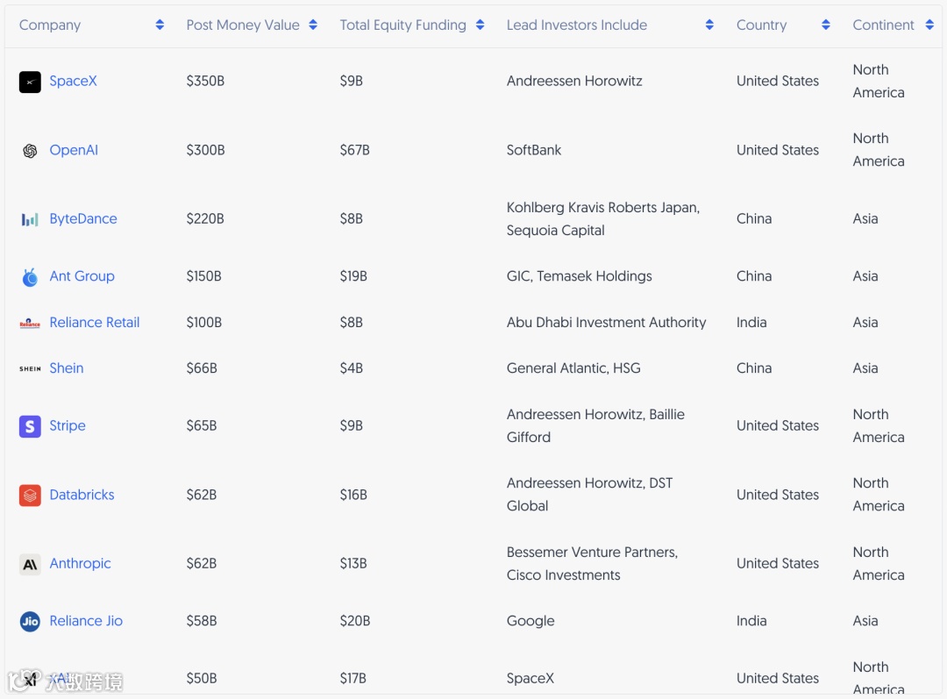Viewport: 947px width, 699px height.
Task: Sort table by Company column arrows
Action: (160, 25)
